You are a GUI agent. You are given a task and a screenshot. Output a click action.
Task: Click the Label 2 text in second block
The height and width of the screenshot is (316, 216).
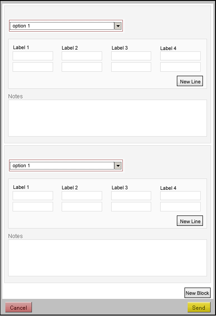tap(70, 188)
